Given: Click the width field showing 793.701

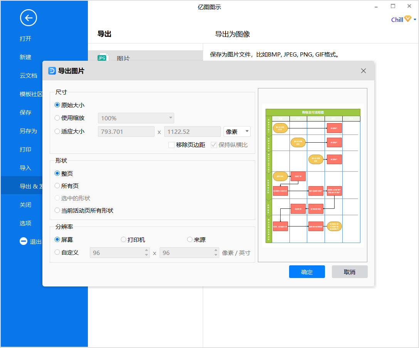Looking at the screenshot, I should point(126,132).
